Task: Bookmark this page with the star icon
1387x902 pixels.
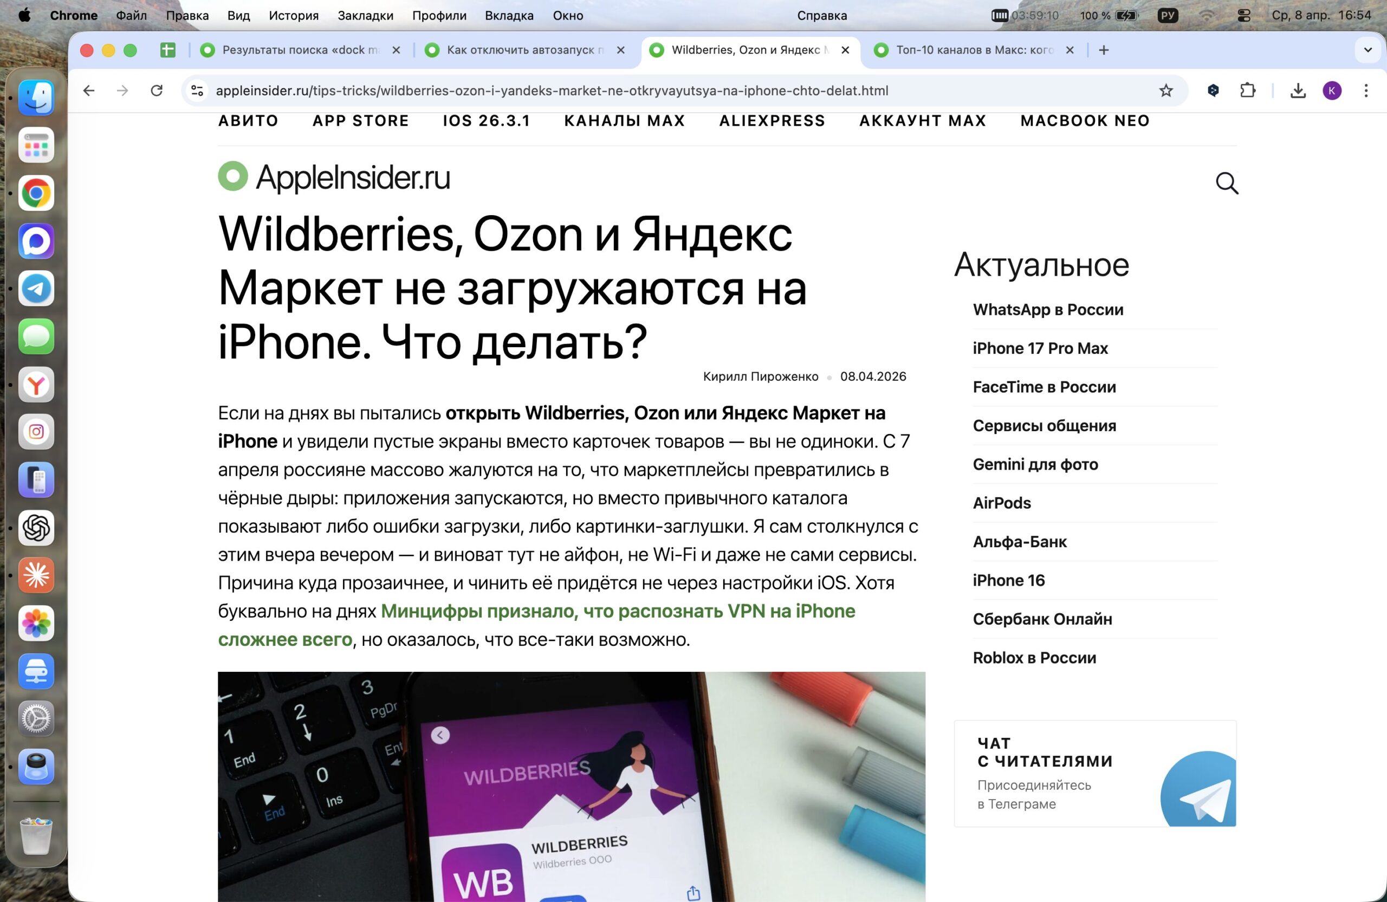Action: tap(1165, 90)
